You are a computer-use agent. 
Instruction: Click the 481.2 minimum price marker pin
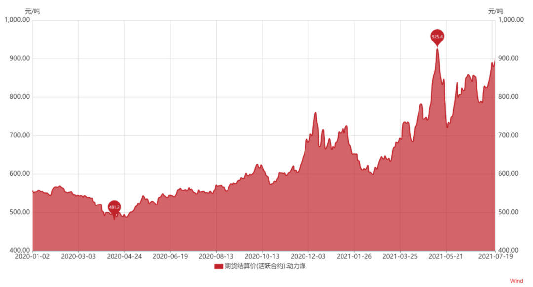(114, 208)
